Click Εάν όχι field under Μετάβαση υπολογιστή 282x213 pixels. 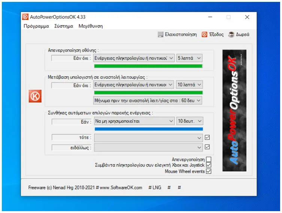tap(71, 85)
